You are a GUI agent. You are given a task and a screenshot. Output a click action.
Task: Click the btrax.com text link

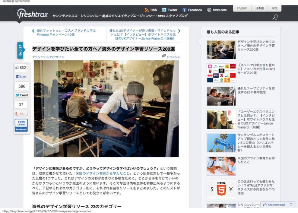(x=220, y=10)
